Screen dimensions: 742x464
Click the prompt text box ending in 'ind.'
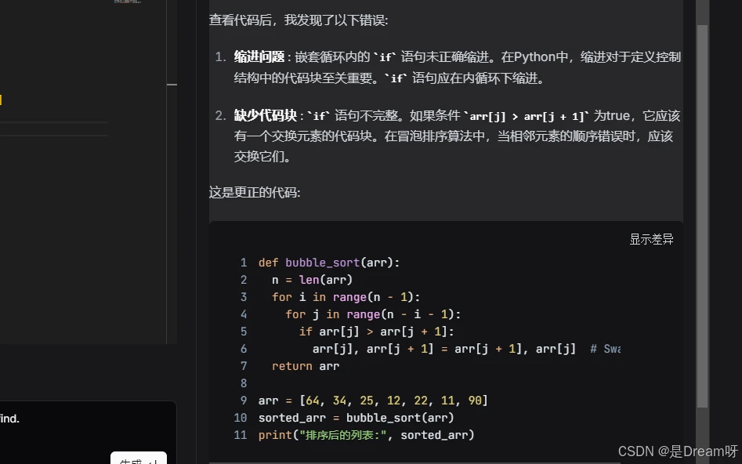click(x=88, y=433)
